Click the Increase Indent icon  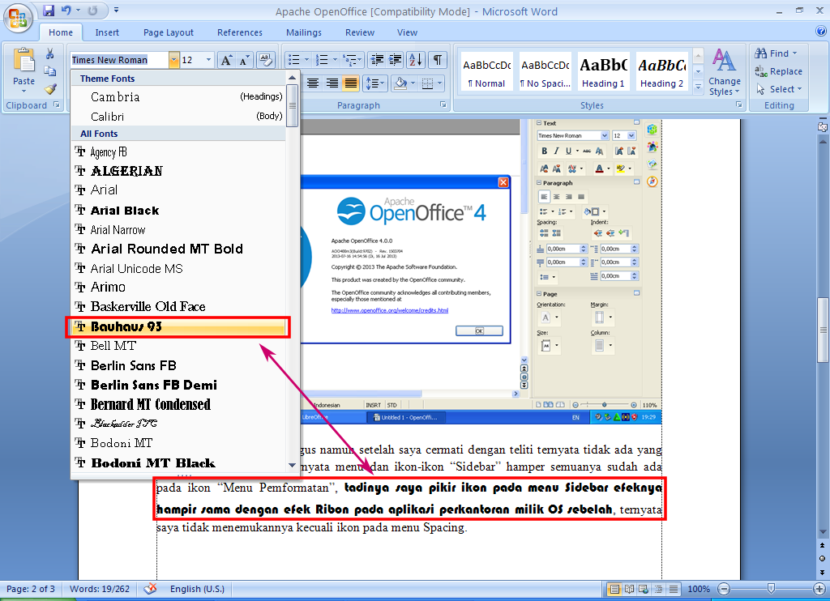[x=395, y=60]
